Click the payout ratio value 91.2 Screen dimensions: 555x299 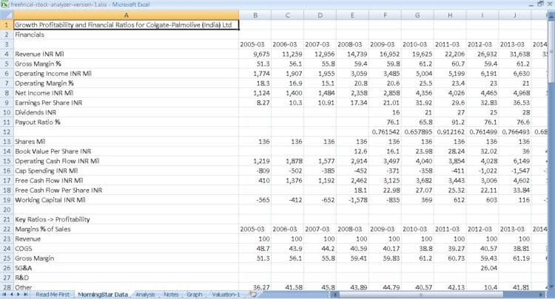point(458,122)
